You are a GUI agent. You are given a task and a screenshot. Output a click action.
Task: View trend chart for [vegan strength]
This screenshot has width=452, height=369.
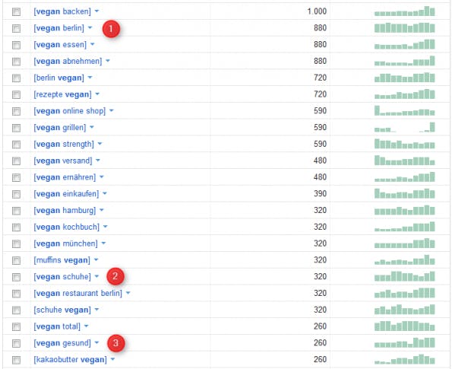coord(404,144)
